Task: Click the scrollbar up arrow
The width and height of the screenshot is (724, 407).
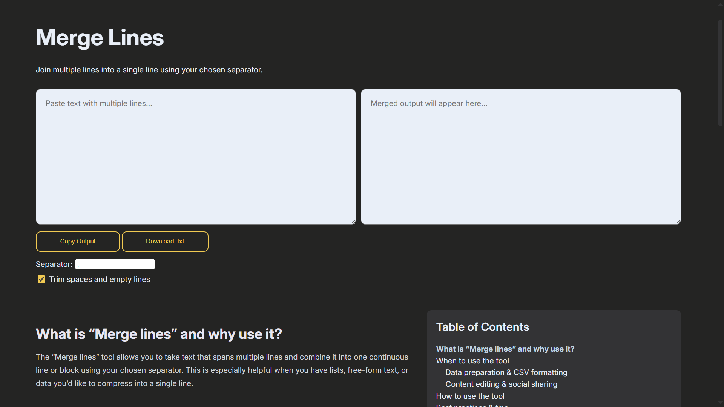Action: 720,3
